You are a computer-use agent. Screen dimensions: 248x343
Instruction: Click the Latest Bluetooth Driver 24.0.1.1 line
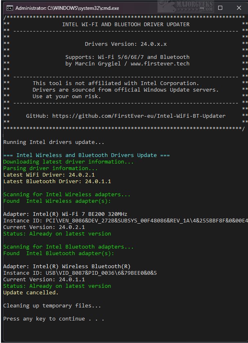coord(57,182)
